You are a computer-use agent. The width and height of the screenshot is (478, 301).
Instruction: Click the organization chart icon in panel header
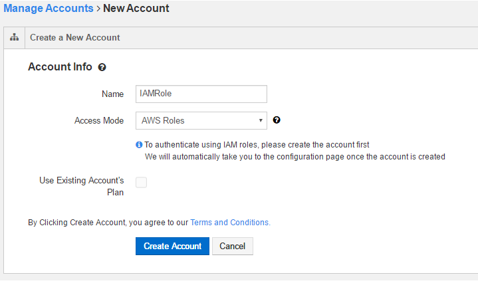pyautogui.click(x=14, y=37)
